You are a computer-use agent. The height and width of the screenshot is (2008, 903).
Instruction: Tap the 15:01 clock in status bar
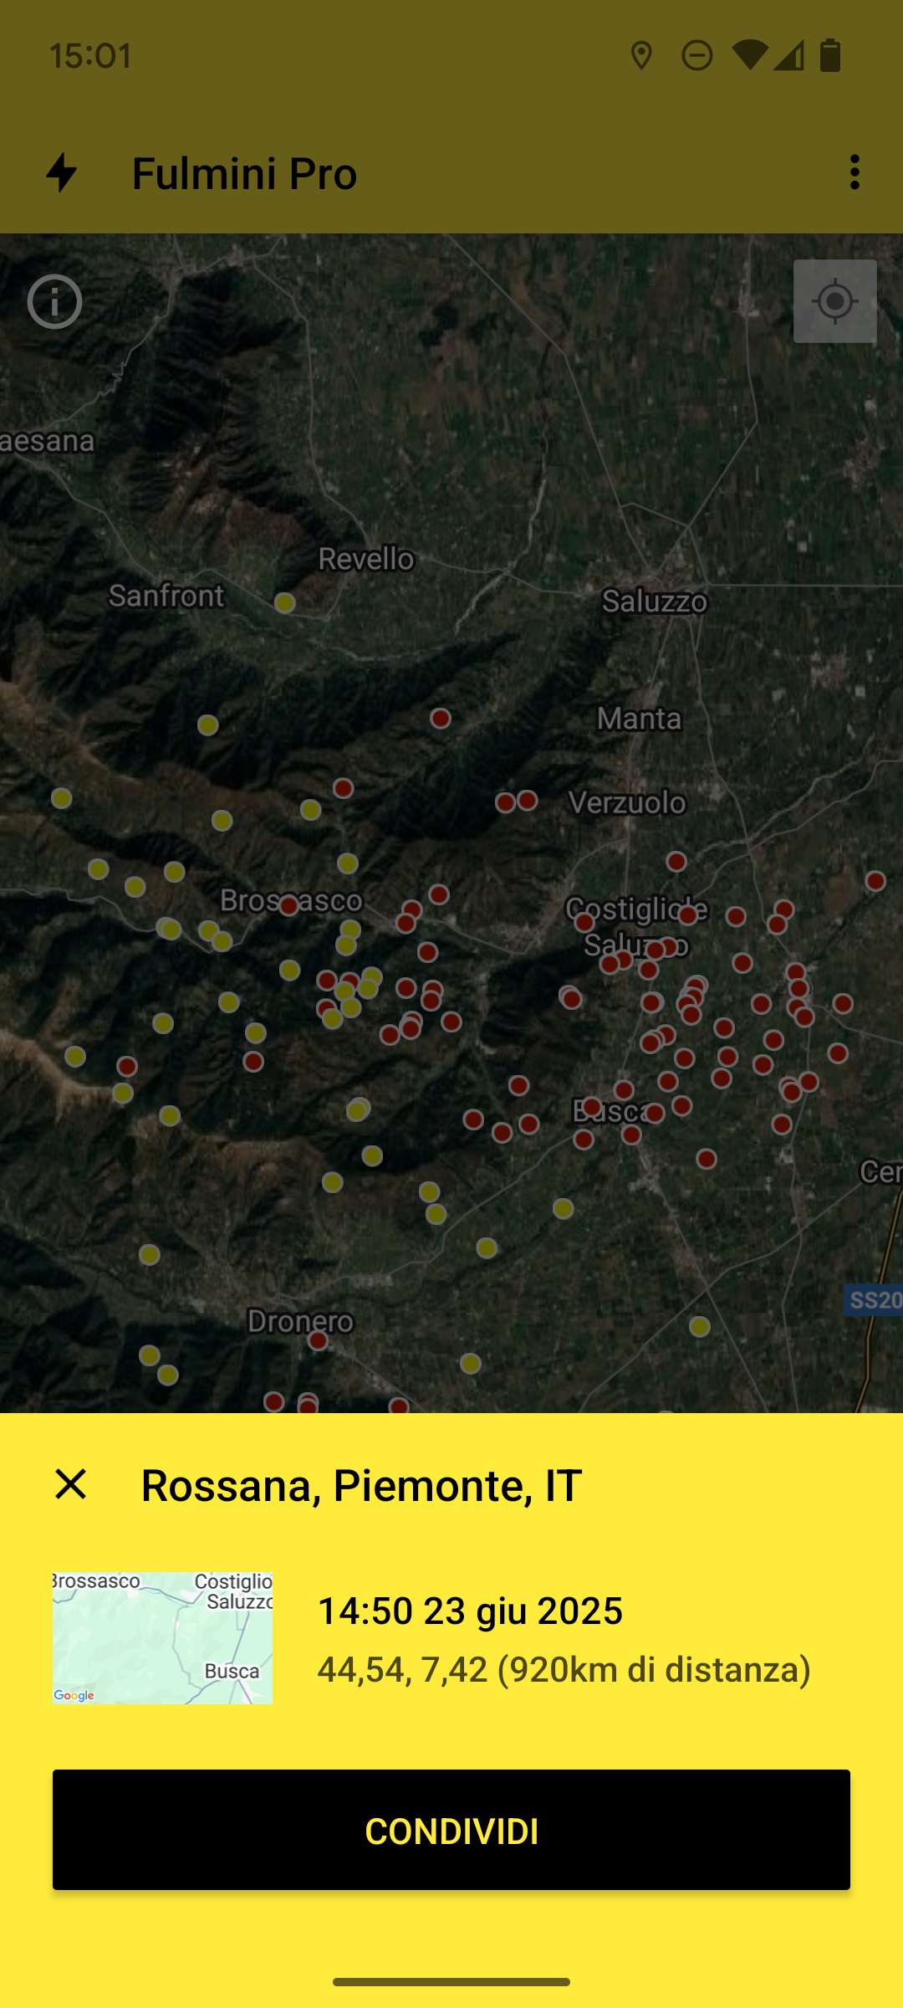coord(91,56)
